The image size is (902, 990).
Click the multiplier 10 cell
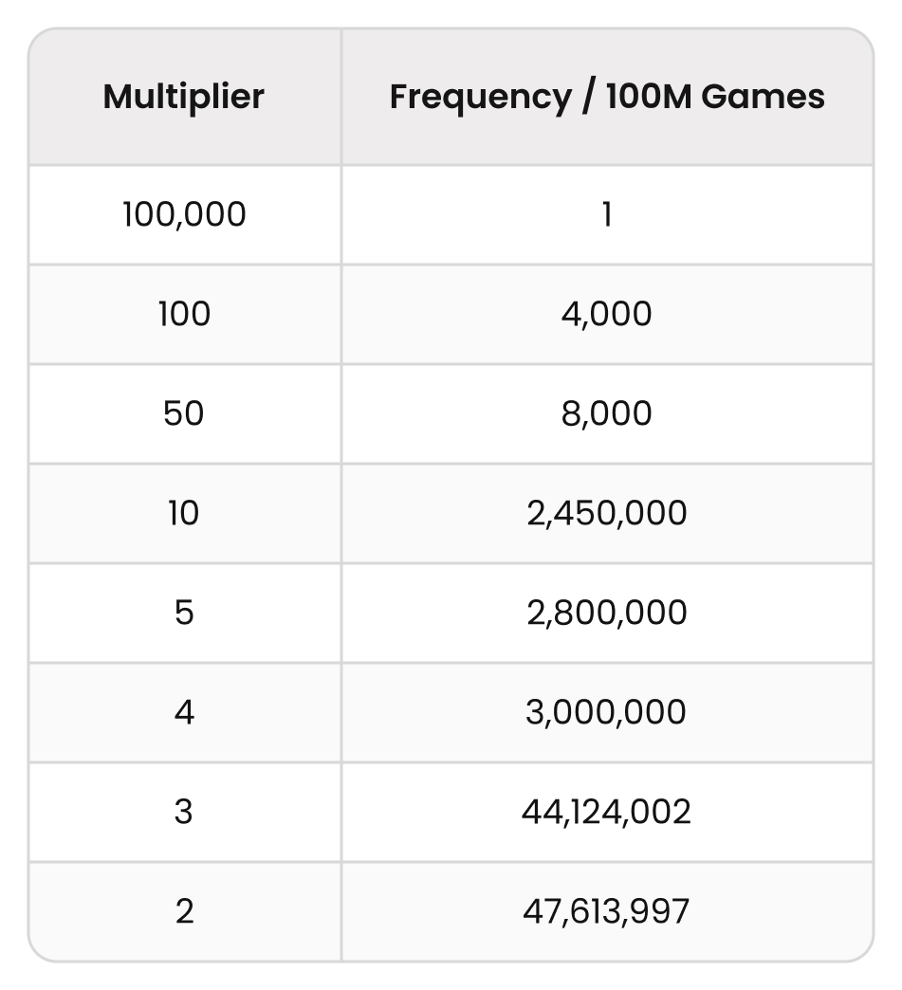[x=184, y=513]
